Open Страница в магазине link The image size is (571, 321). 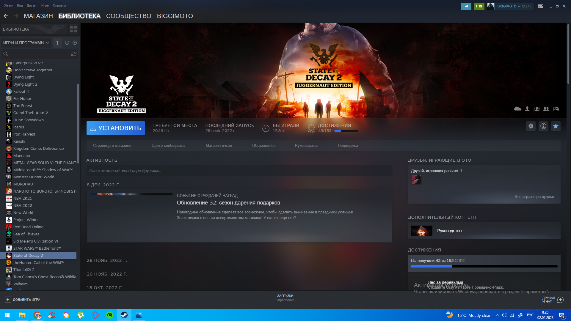click(x=112, y=146)
